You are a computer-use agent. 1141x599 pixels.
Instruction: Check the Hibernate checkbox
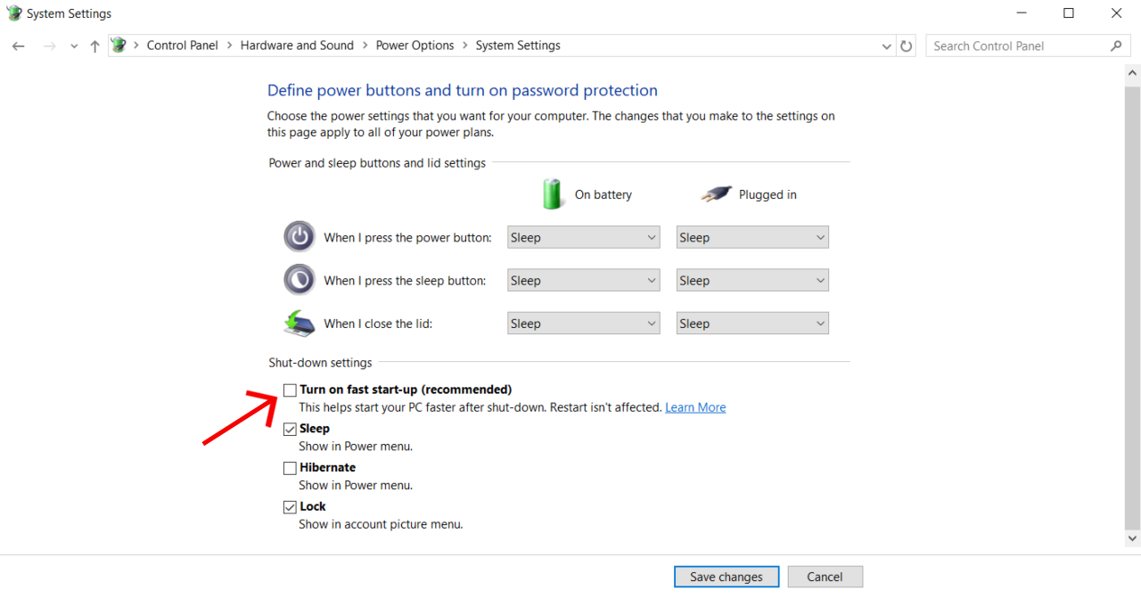pos(290,468)
